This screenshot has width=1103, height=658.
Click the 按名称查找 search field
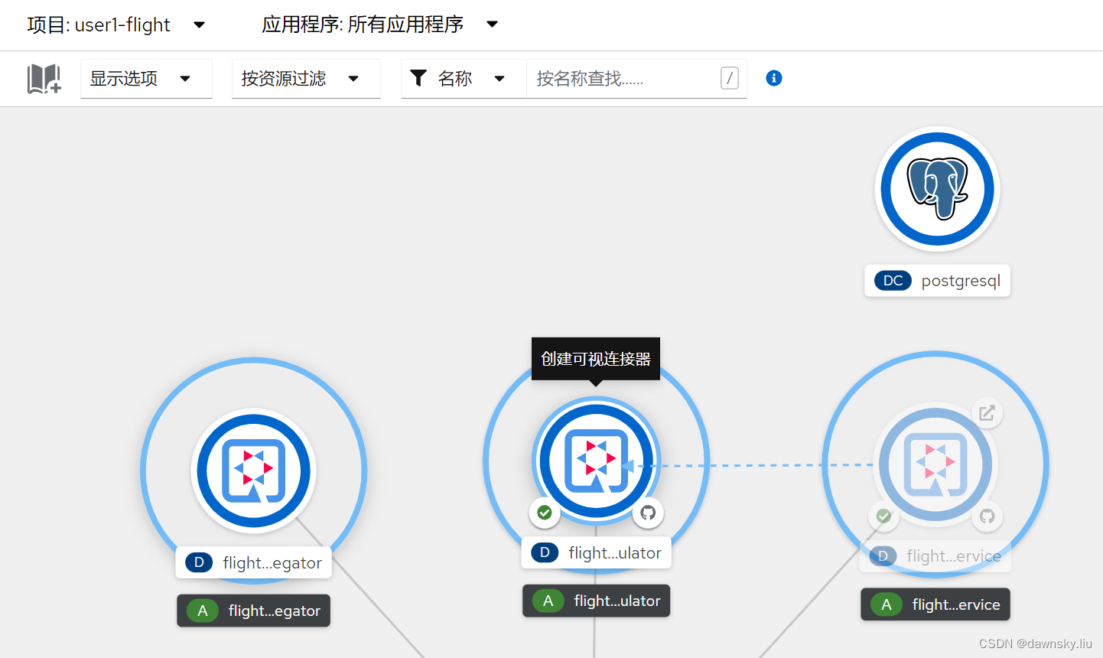pos(636,79)
